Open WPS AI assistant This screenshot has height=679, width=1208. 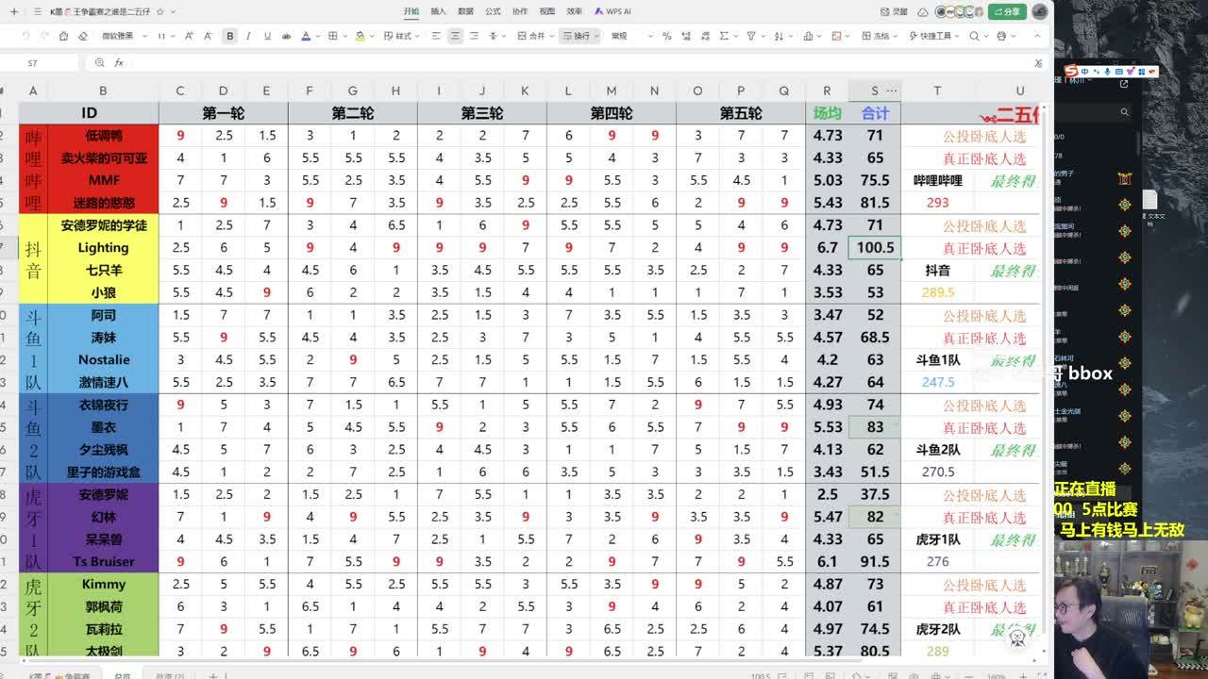[x=612, y=11]
